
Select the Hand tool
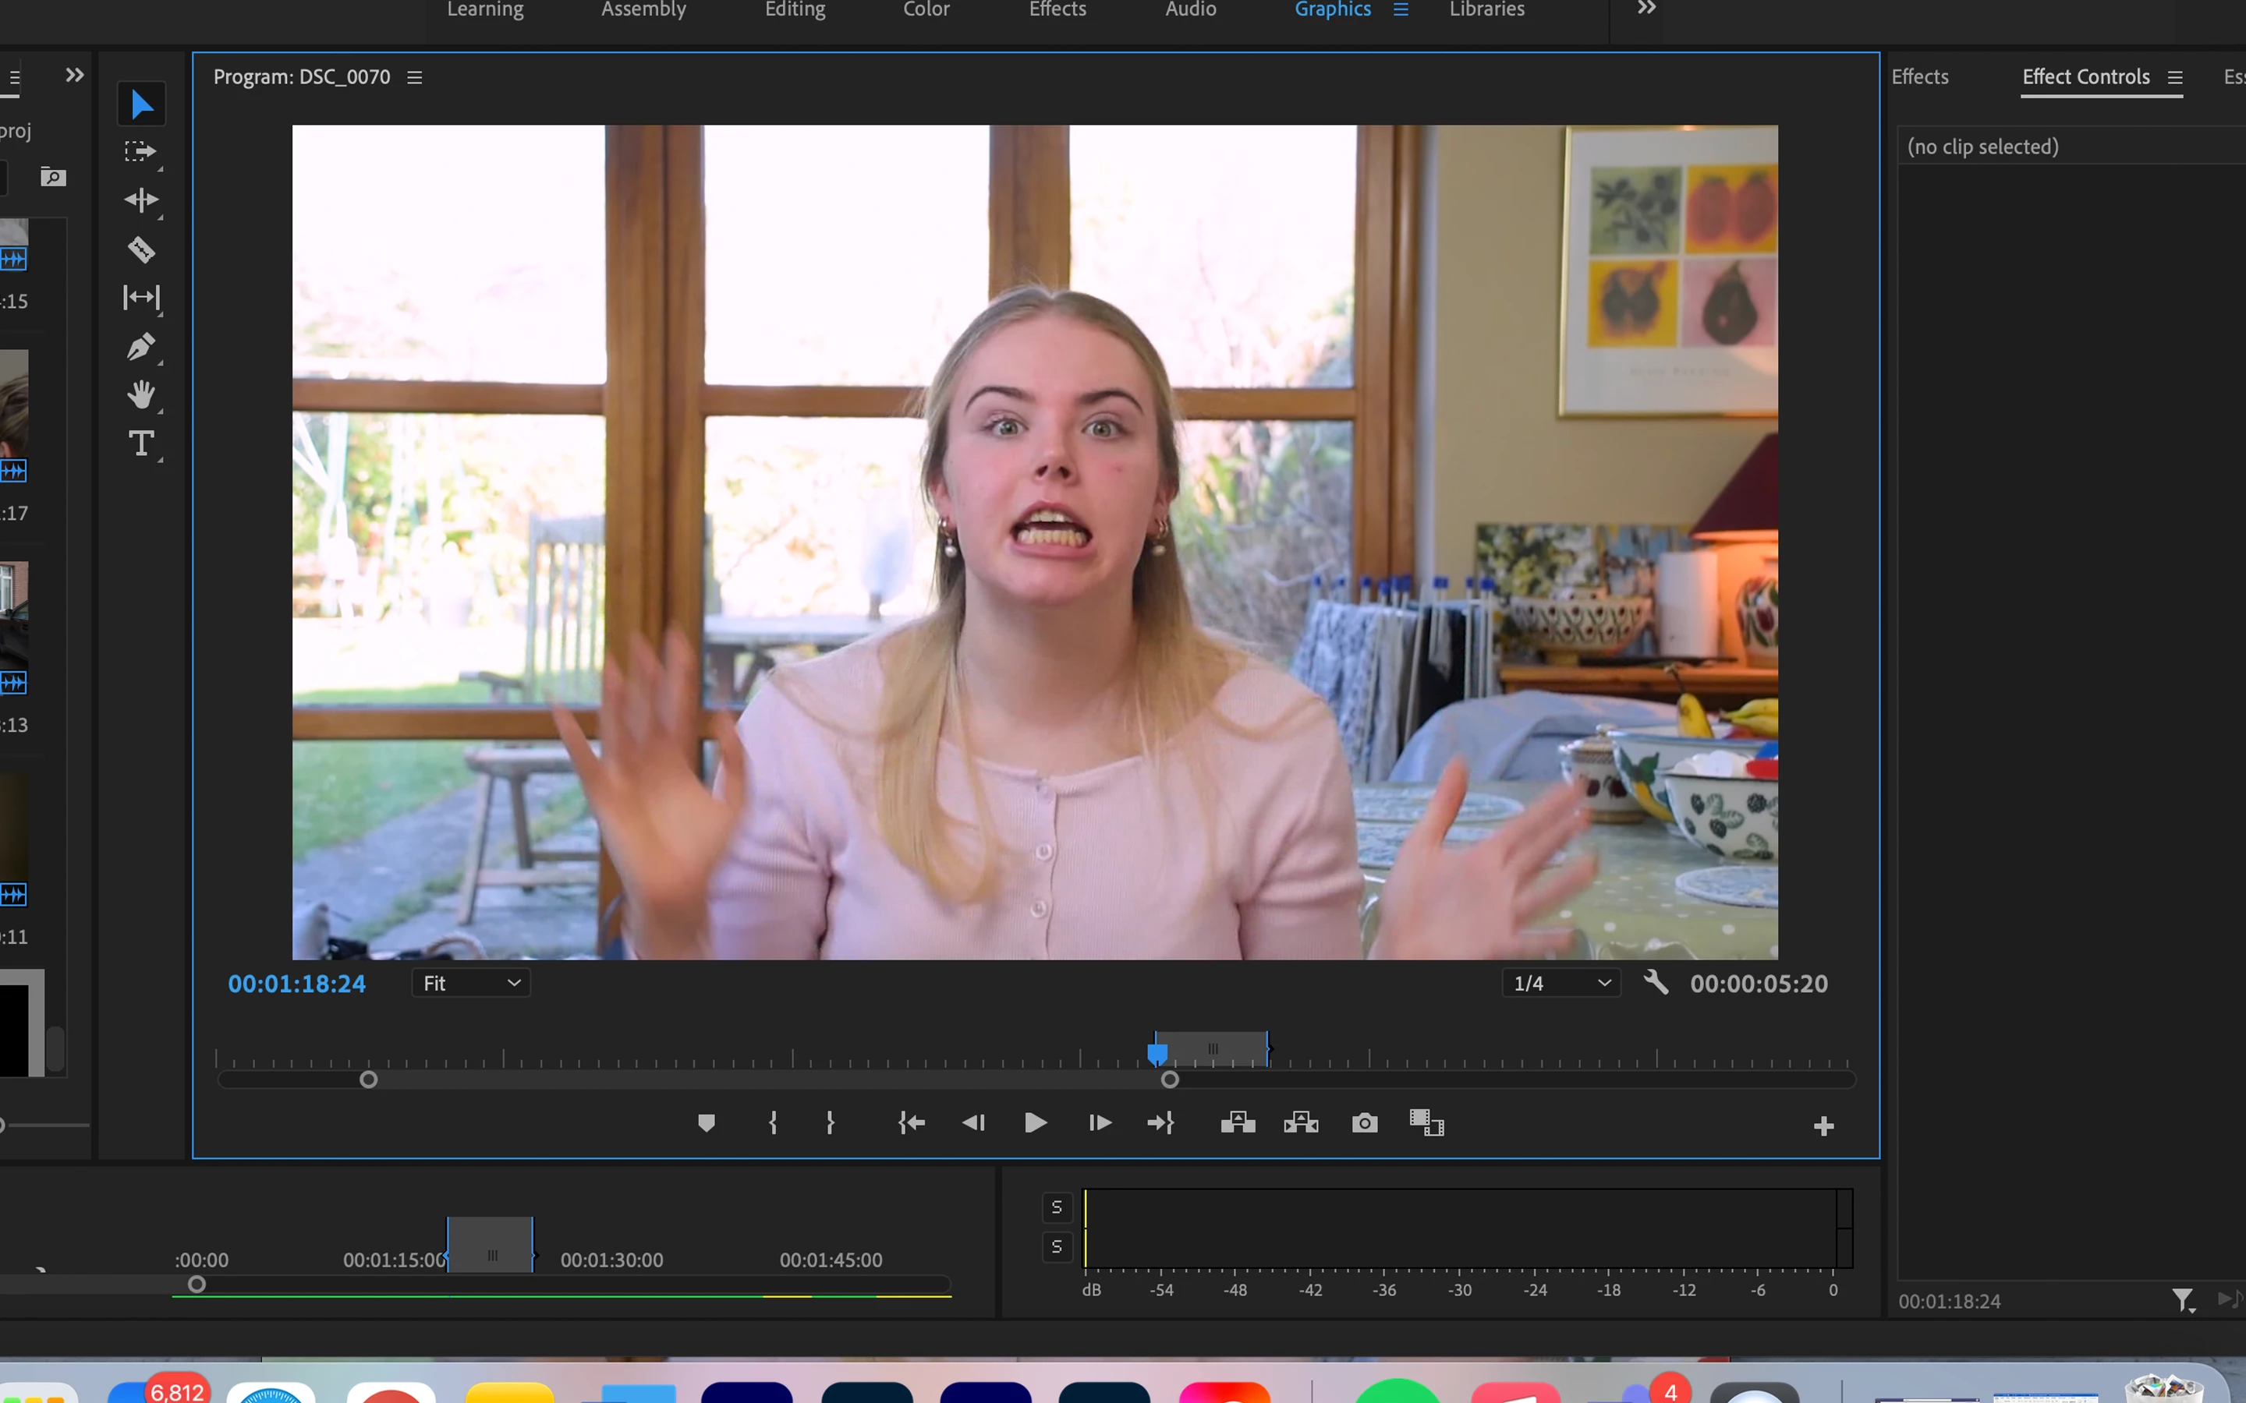[x=141, y=395]
